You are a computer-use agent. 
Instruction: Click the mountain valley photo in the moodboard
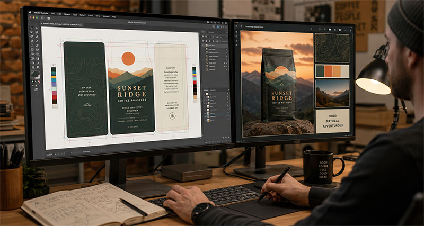pos(332,93)
